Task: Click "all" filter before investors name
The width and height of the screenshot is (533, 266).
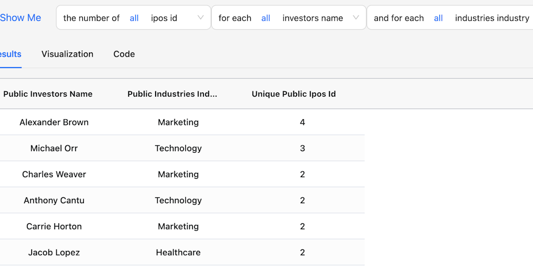Action: coord(266,18)
